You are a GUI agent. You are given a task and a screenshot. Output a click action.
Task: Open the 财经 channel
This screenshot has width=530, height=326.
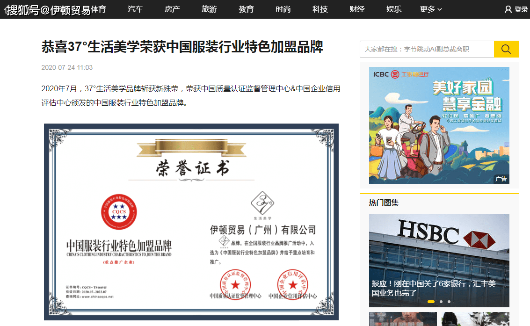tap(357, 9)
